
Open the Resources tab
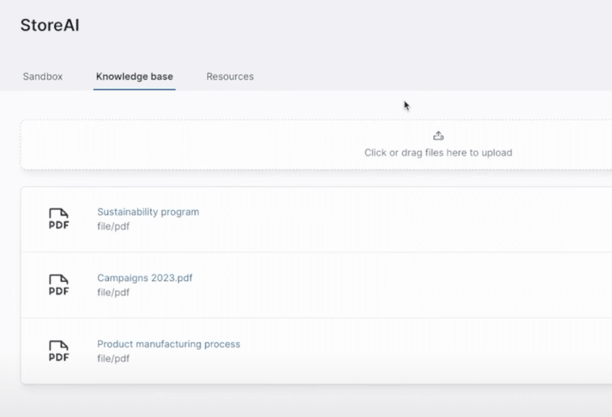229,76
